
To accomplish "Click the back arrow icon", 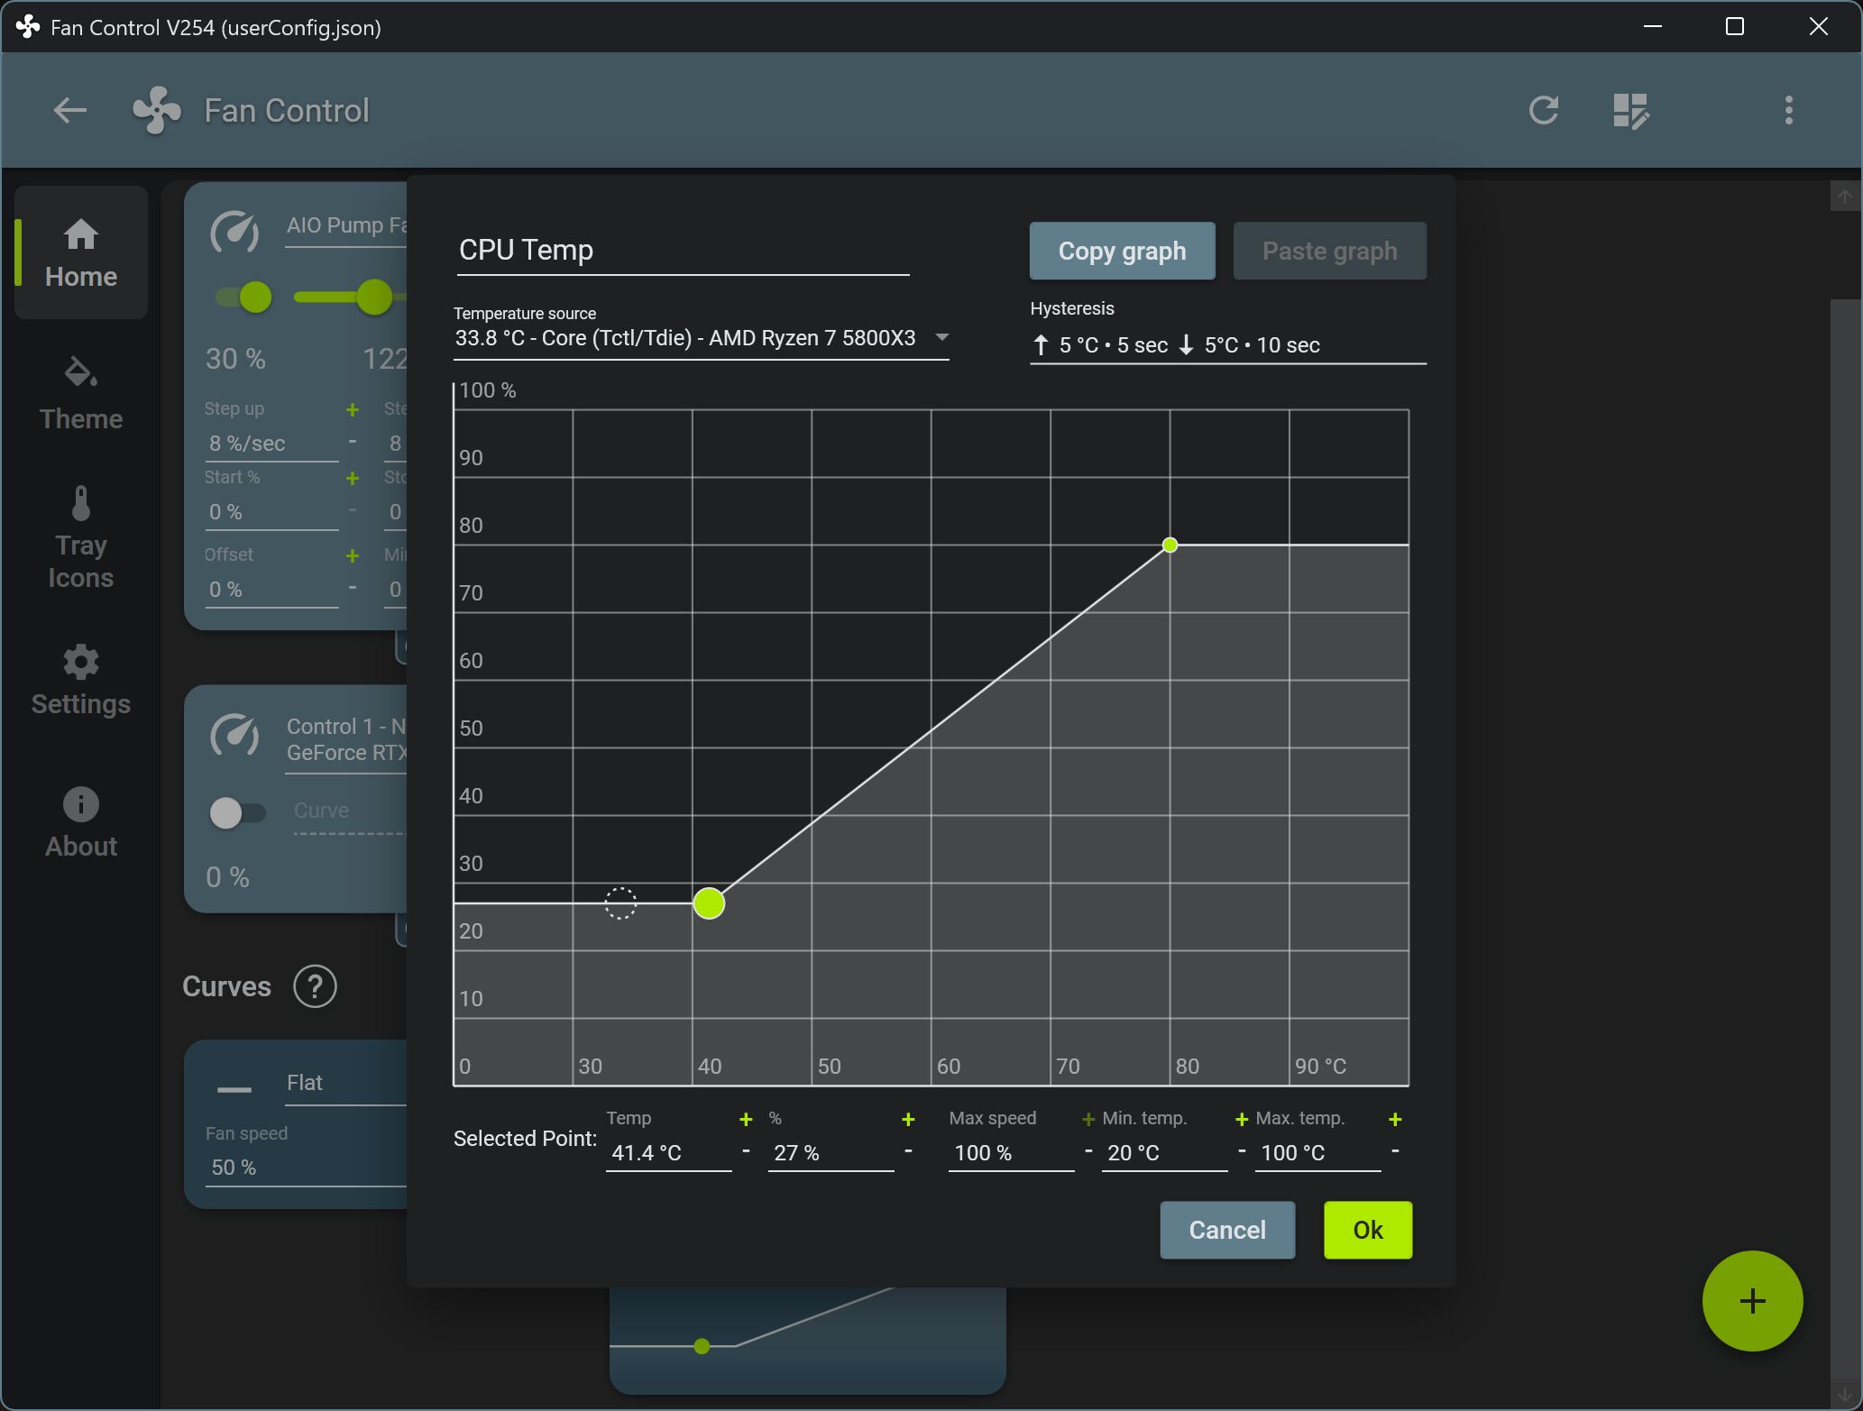I will [69, 111].
